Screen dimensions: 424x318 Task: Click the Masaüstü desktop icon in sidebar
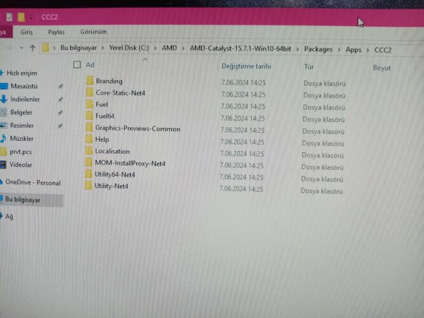tap(4, 86)
